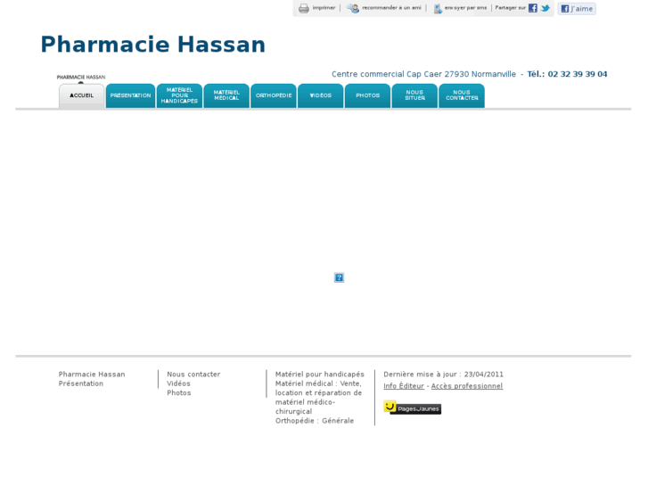Go to the Vidéos tab
Image resolution: width=648 pixels, height=486 pixels.
pyautogui.click(x=321, y=96)
